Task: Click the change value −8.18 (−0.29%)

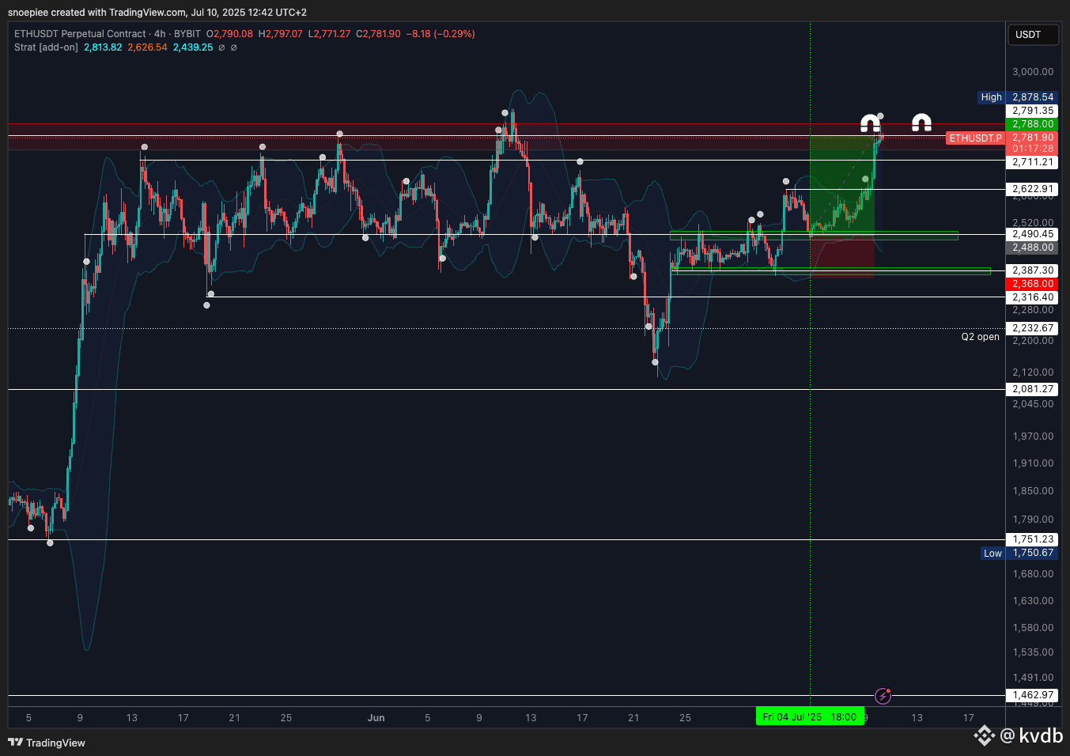Action: (x=440, y=34)
